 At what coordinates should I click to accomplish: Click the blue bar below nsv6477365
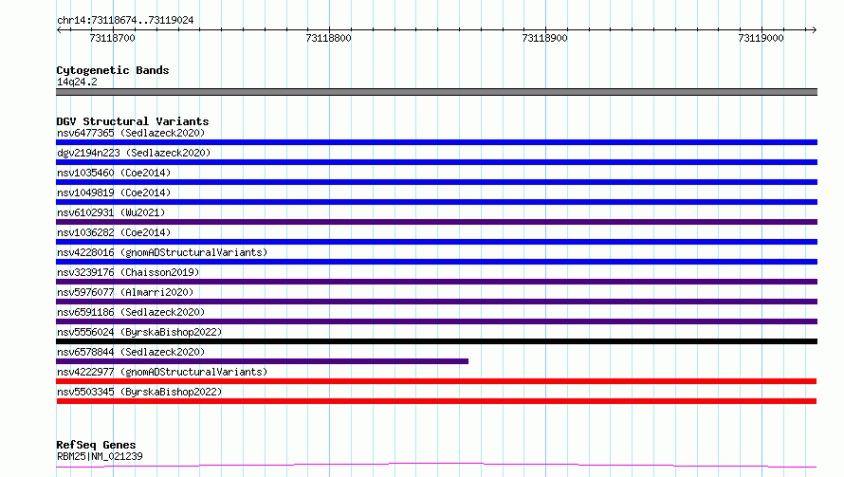coord(436,142)
